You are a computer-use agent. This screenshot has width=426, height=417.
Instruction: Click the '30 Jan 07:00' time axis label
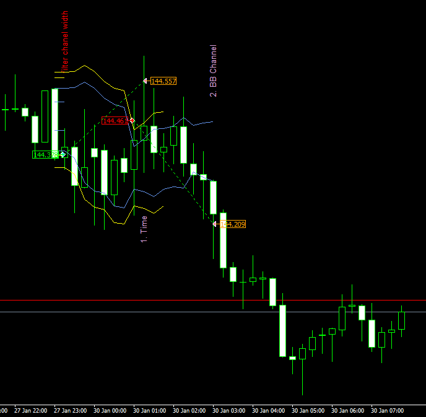[388, 411]
